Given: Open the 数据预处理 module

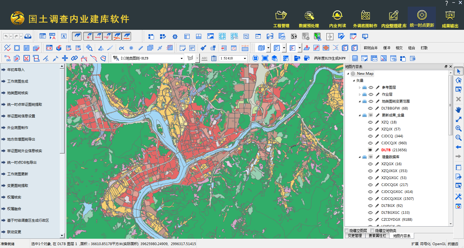Looking at the screenshot, I should click(x=309, y=19).
